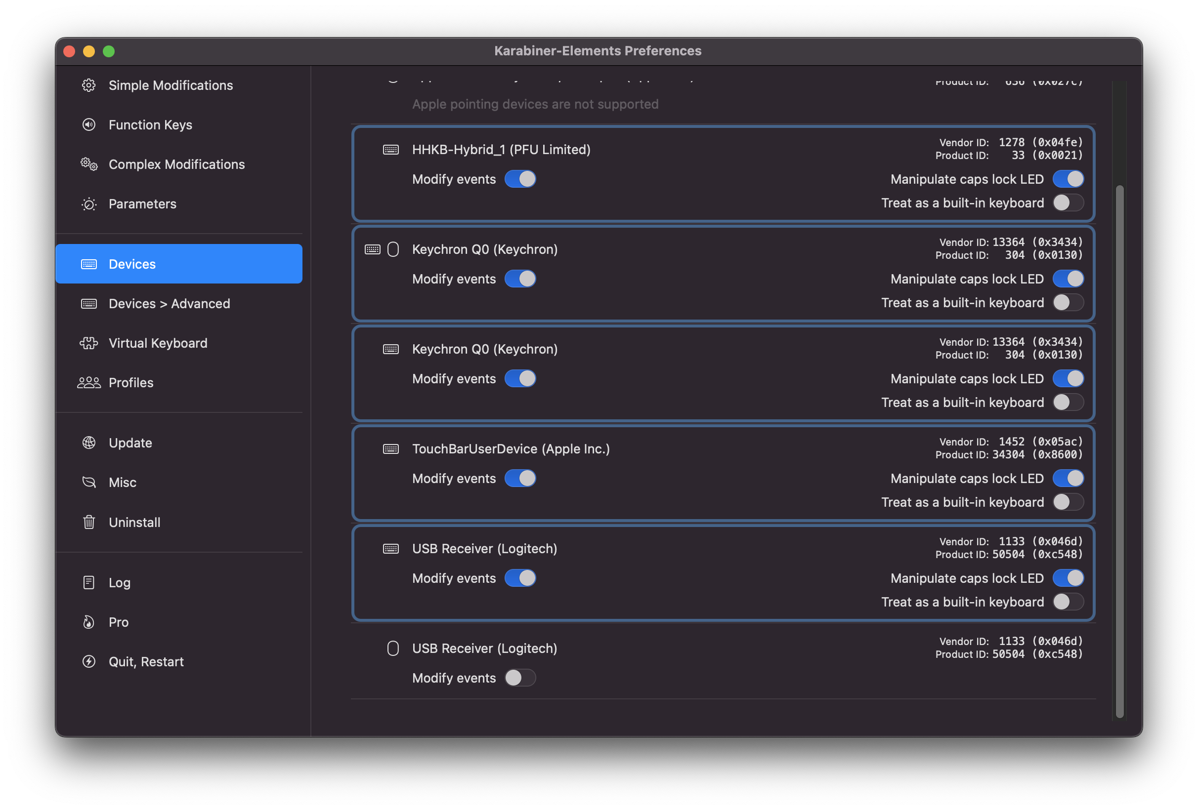Toggle built-in keyboard for HHKB-Hybrid_1
1198x810 pixels.
pos(1068,203)
